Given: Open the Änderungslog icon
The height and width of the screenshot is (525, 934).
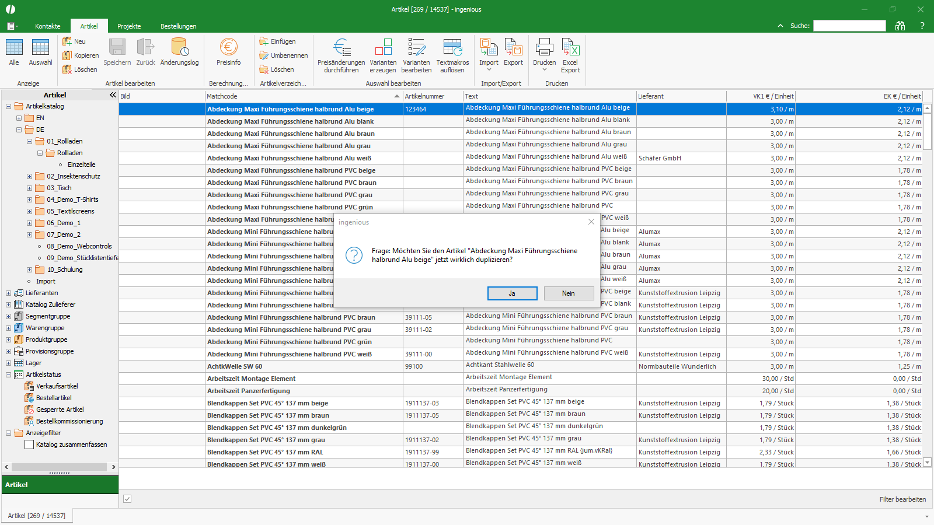Looking at the screenshot, I should point(179,47).
